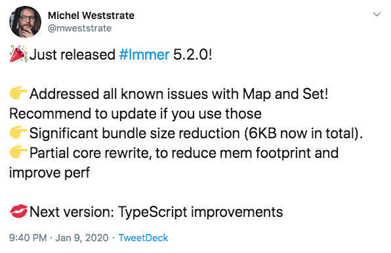Click the Jan 9, 2020 date

coord(82,237)
